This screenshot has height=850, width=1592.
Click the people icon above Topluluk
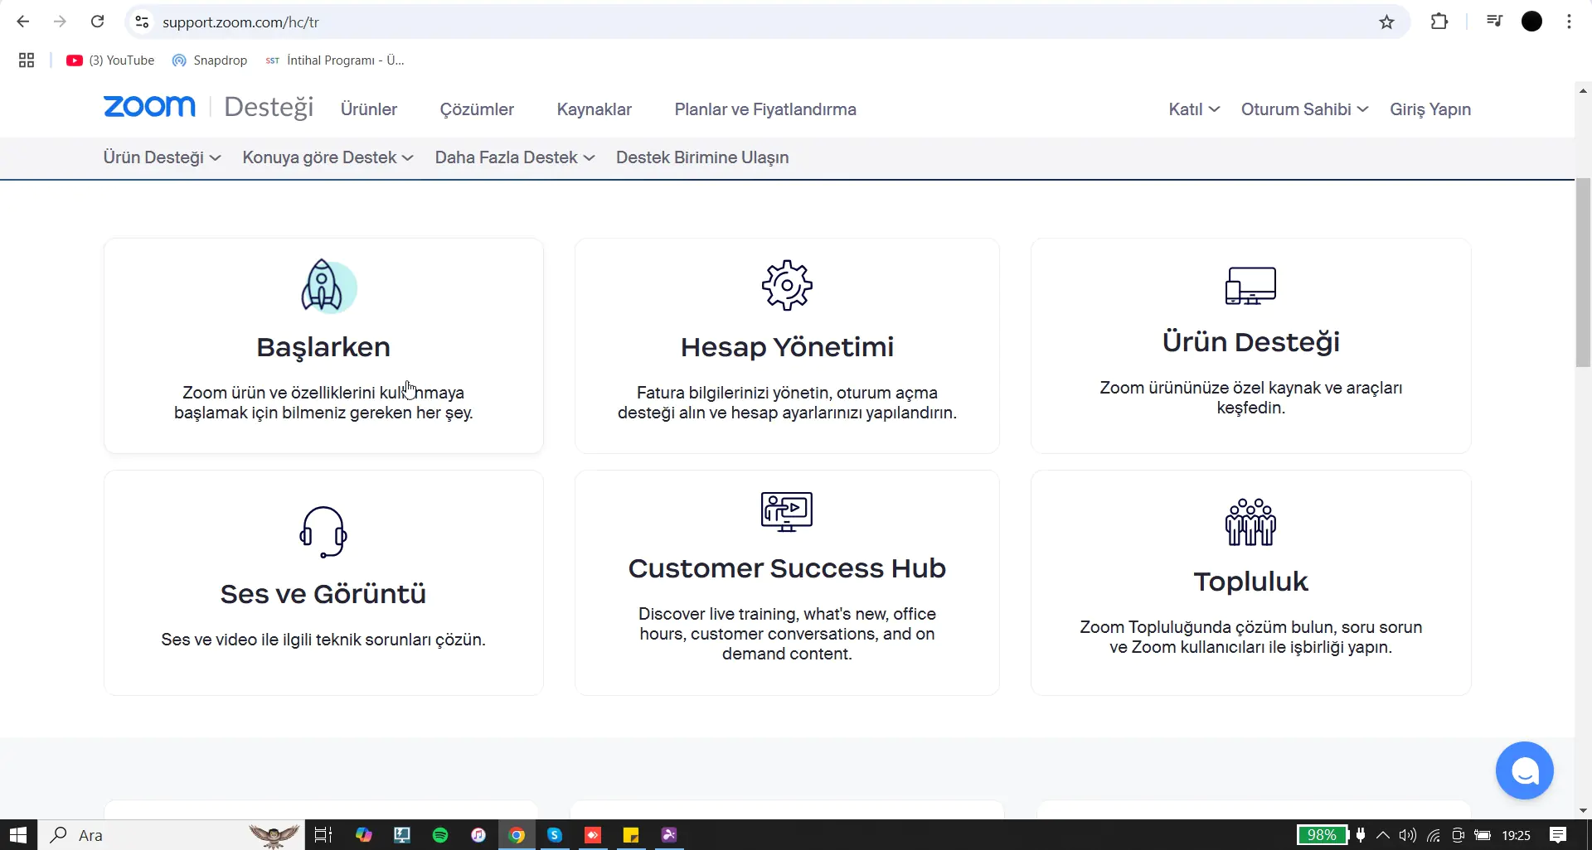click(1250, 522)
